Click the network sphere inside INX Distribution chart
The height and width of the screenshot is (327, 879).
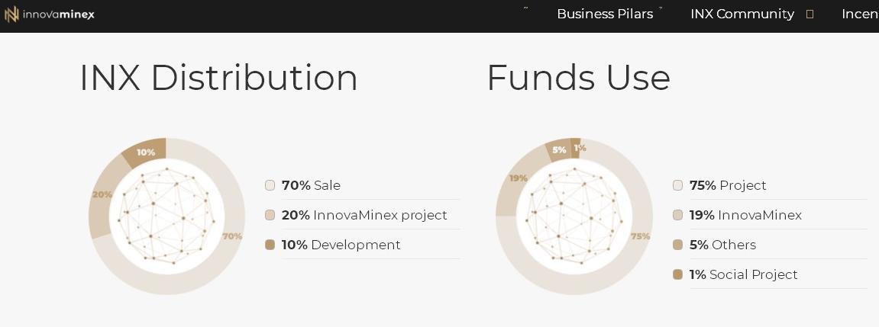point(166,216)
